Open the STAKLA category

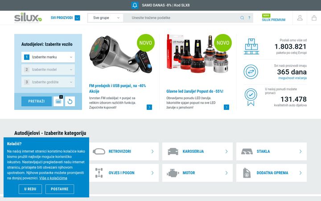pos(263,151)
